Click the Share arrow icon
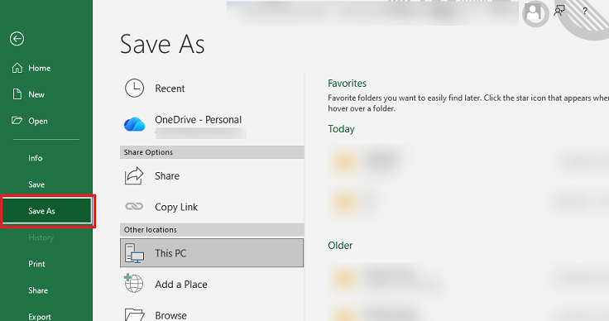The height and width of the screenshot is (321, 609). point(134,176)
